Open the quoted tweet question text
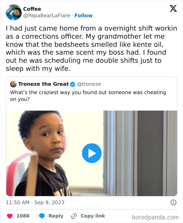Image resolution: width=183 pixels, height=223 pixels. [88, 96]
